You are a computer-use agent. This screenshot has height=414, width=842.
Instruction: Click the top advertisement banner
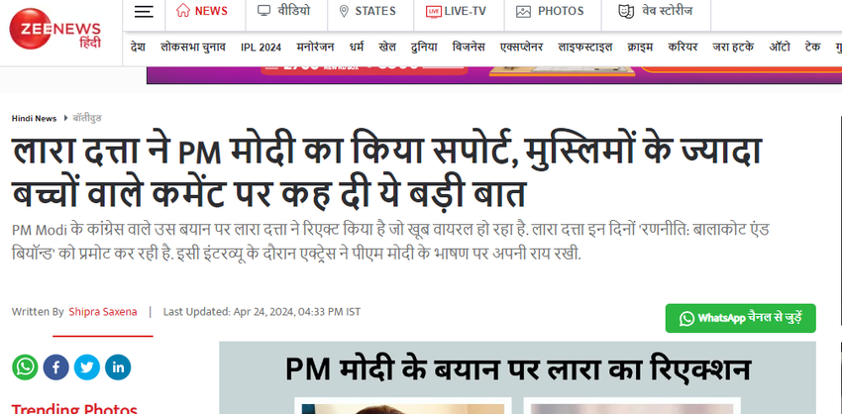coord(494,75)
